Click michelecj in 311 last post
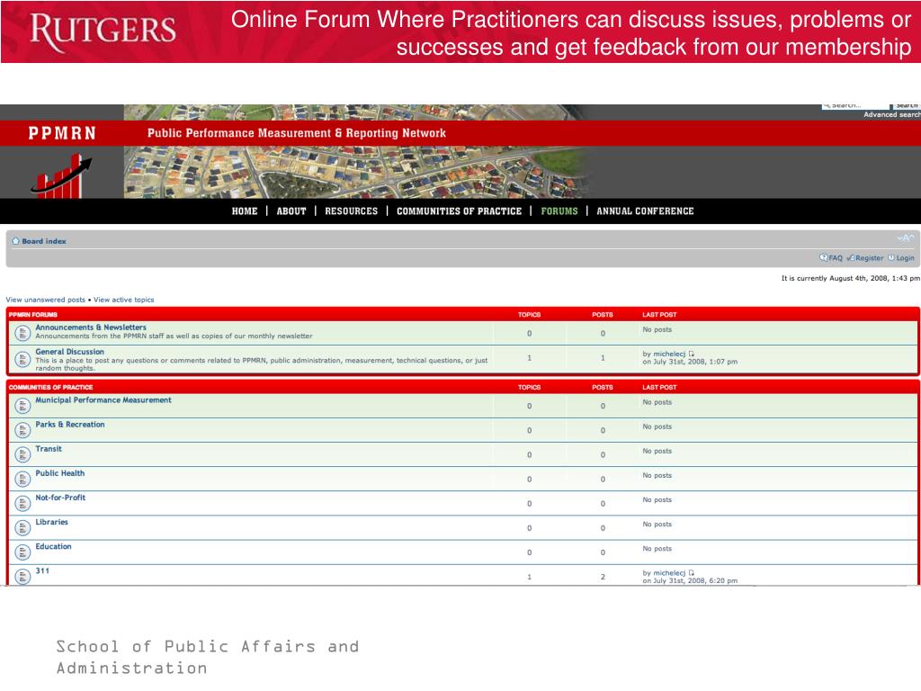The image size is (921, 691). (x=669, y=573)
